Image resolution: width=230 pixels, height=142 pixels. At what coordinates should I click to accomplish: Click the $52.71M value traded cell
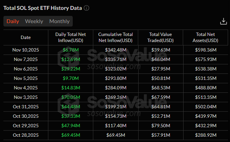click(x=161, y=116)
